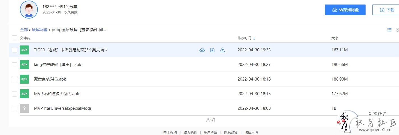Viewport: 399px width, 135px height.
Task: Open 法律声明 footer link
Action: click(x=251, y=132)
